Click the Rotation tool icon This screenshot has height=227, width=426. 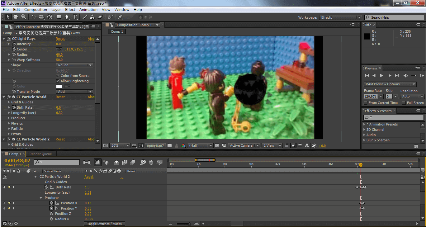pyautogui.click(x=34, y=17)
